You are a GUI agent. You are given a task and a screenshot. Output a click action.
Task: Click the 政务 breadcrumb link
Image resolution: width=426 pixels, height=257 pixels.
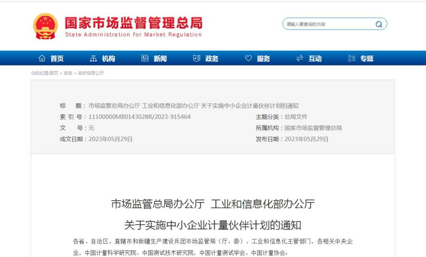click(68, 73)
